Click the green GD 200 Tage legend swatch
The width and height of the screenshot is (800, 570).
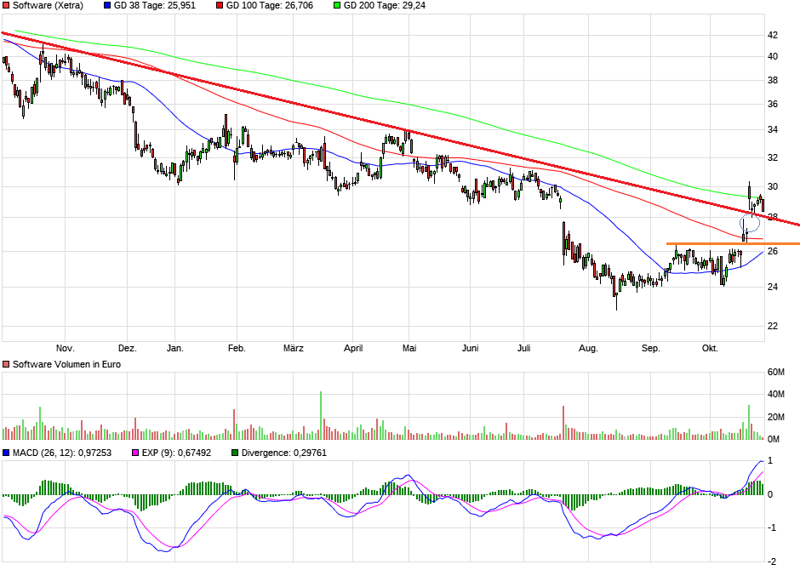pyautogui.click(x=337, y=6)
